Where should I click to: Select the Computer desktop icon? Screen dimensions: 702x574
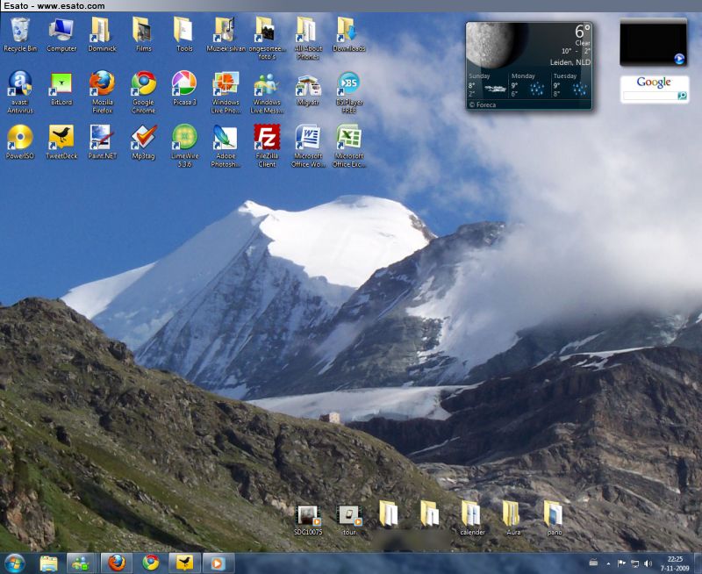click(61, 34)
